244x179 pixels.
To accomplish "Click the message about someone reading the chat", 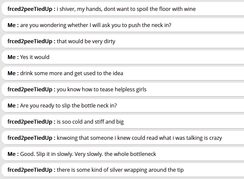I will pyautogui.click(x=139, y=138).
